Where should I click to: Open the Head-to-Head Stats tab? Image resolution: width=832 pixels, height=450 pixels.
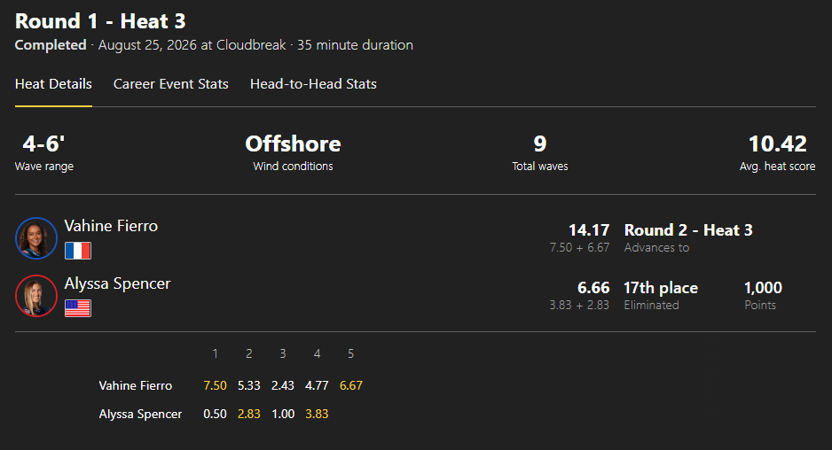313,84
